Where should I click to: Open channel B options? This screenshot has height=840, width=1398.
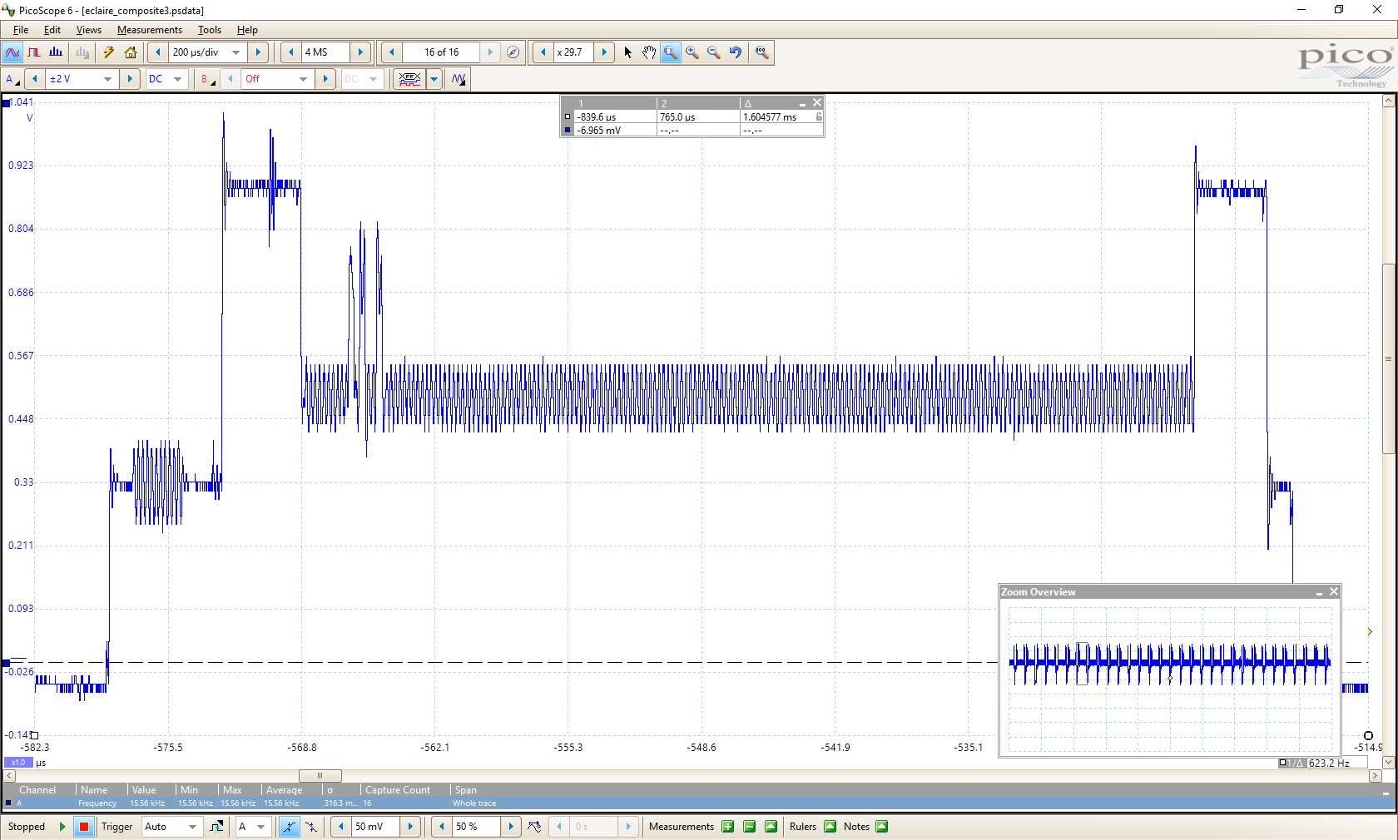(207, 79)
